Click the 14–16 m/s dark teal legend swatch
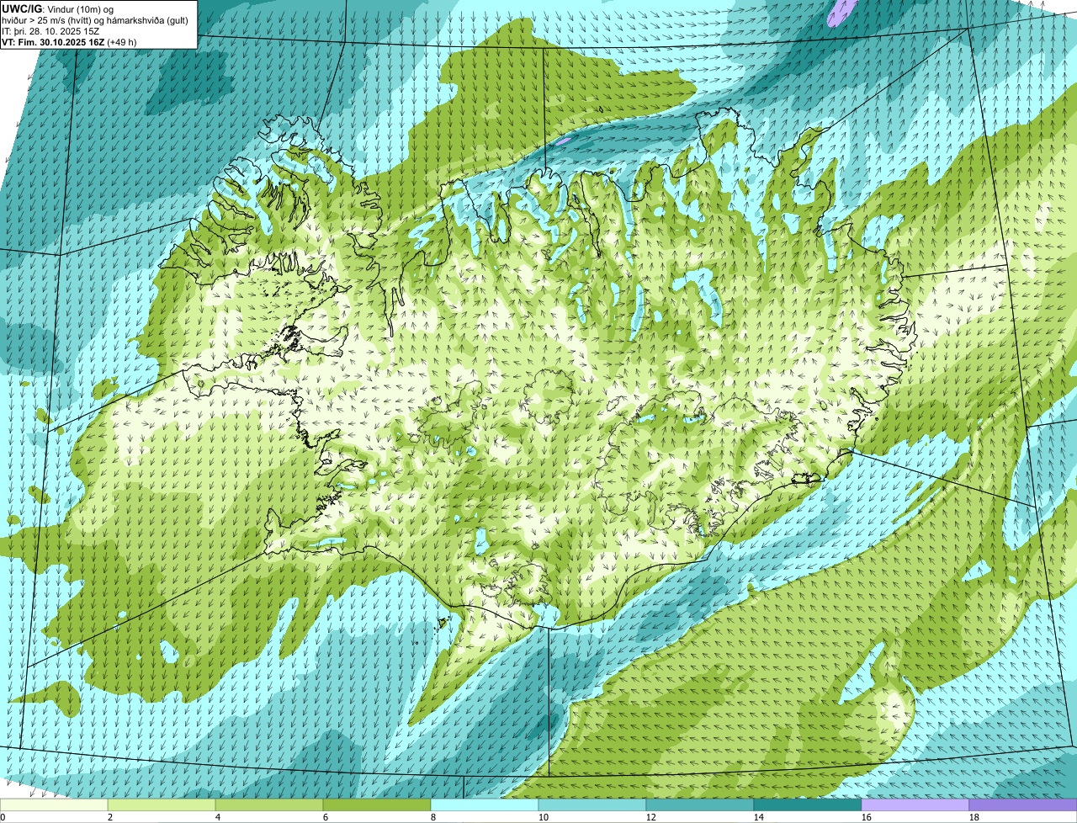 (808, 805)
